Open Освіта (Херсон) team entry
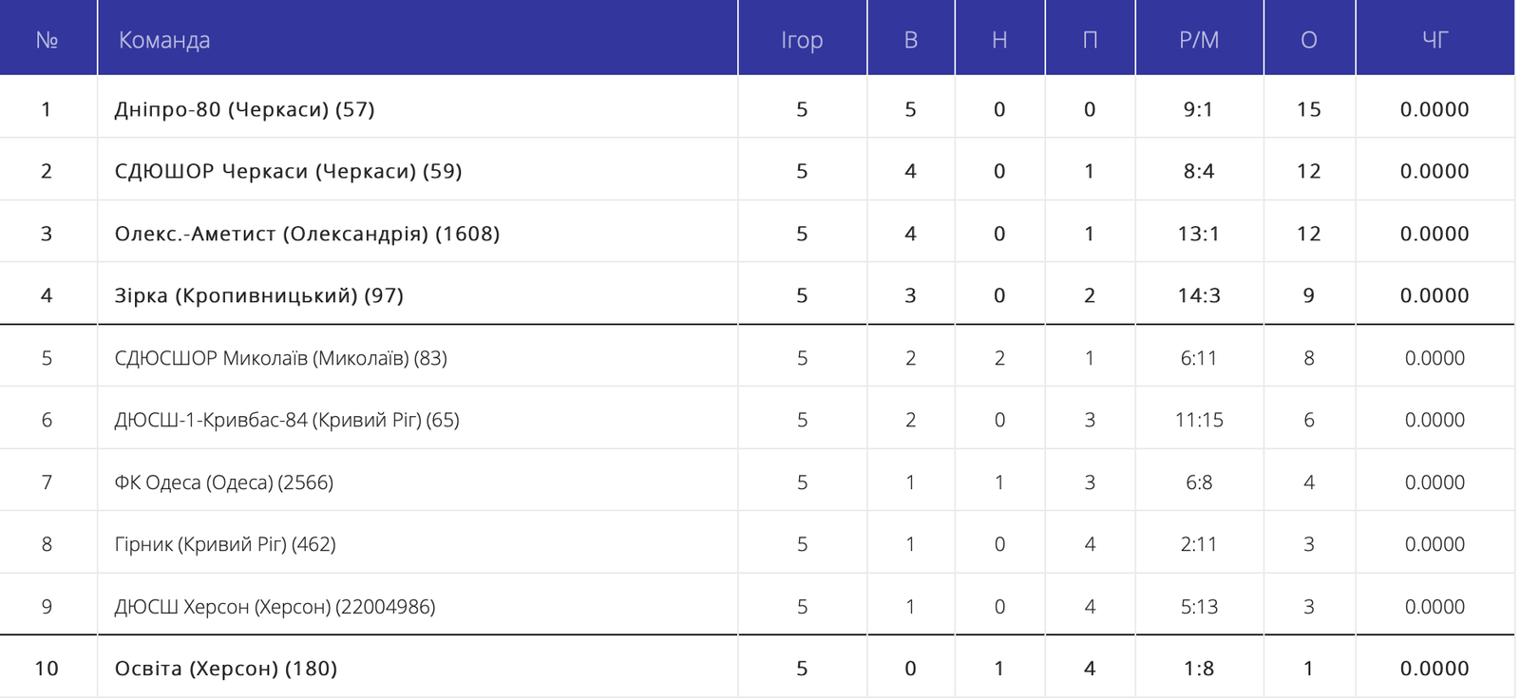This screenshot has height=699, width=1520. (225, 669)
